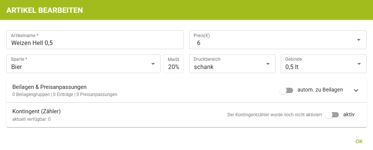The width and height of the screenshot is (373, 150).
Task: Click the autom. zu Beilagen label
Action: pyautogui.click(x=320, y=90)
